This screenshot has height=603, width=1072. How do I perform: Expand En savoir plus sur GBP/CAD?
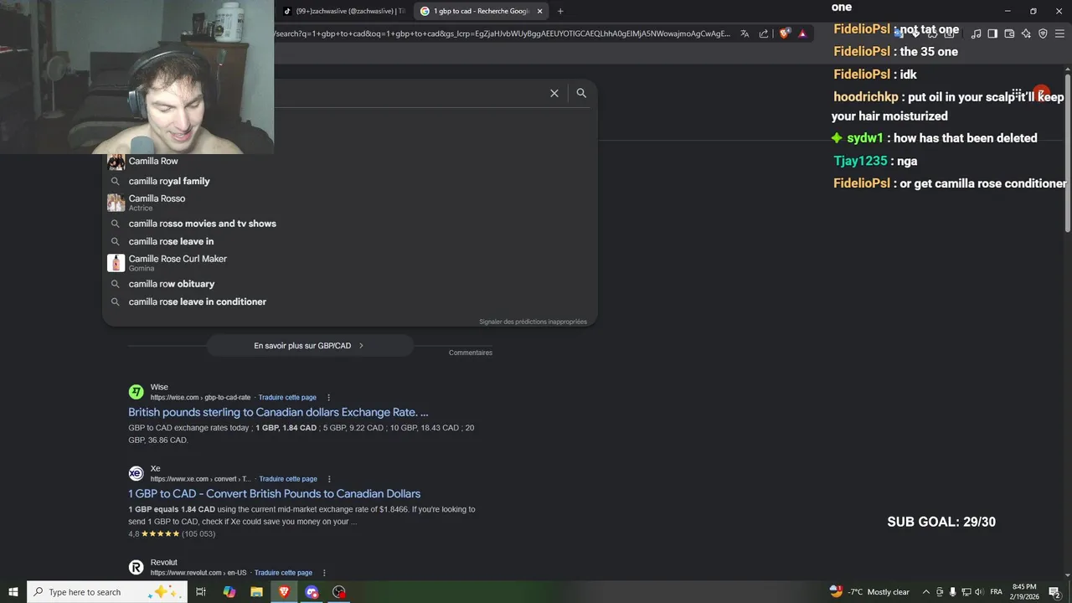click(x=309, y=345)
